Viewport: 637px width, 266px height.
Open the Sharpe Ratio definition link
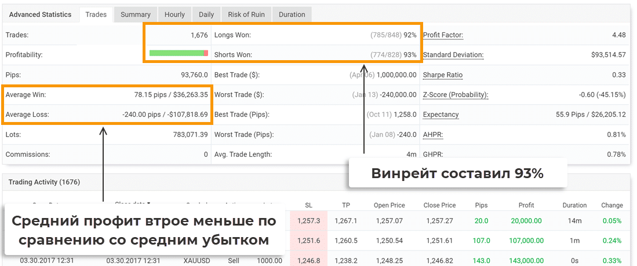pos(443,75)
